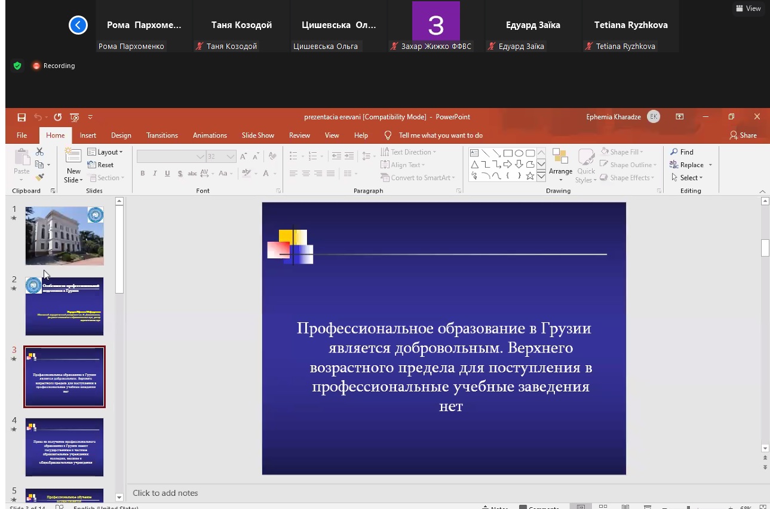This screenshot has width=770, height=509.
Task: Customize Quick Access Toolbar dropdown arrow
Action: point(90,118)
